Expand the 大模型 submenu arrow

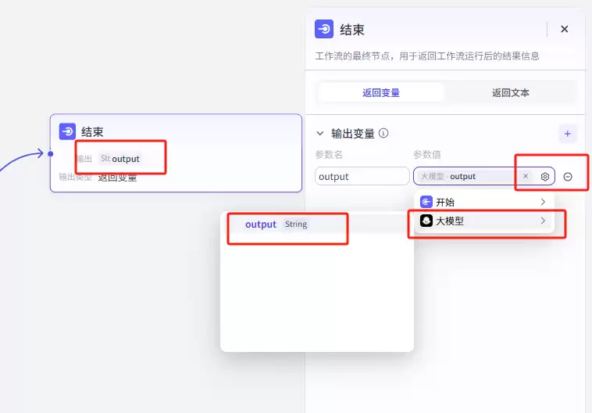543,221
